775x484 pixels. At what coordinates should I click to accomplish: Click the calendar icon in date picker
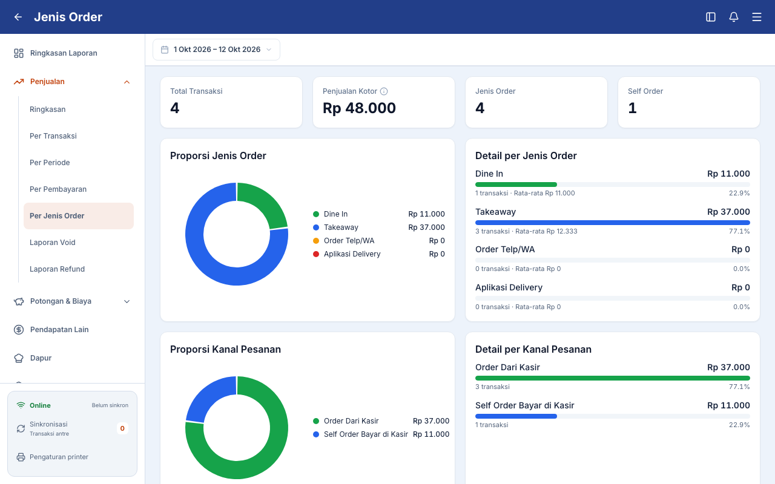tap(165, 50)
